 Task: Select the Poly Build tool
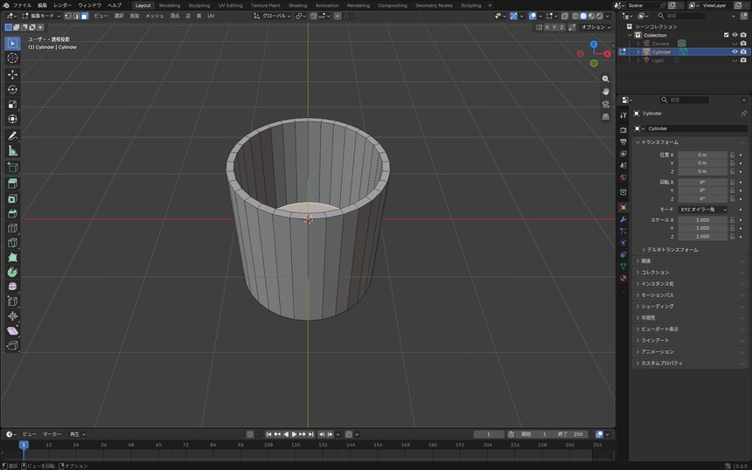[x=12, y=258]
